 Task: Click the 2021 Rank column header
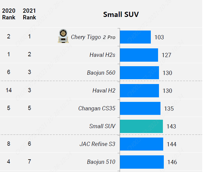pos(29,14)
